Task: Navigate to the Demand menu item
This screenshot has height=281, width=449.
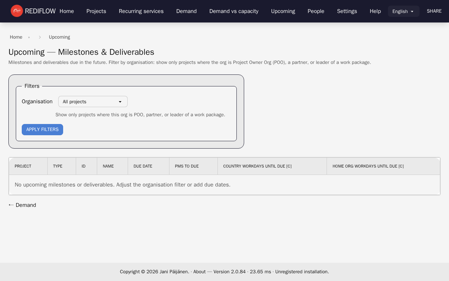Action: click(186, 11)
